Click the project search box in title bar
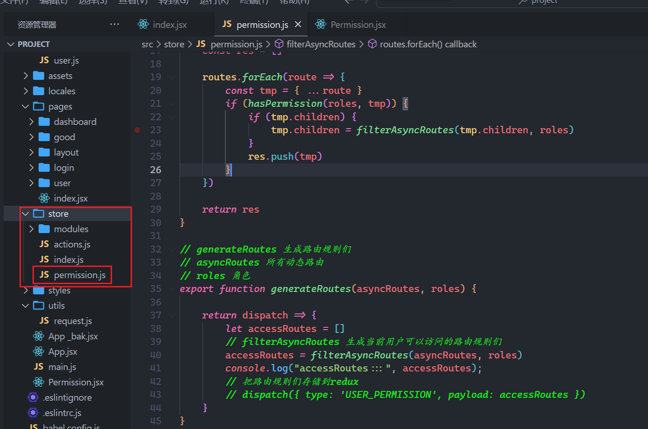The width and height of the screenshot is (648, 429). coord(511,2)
